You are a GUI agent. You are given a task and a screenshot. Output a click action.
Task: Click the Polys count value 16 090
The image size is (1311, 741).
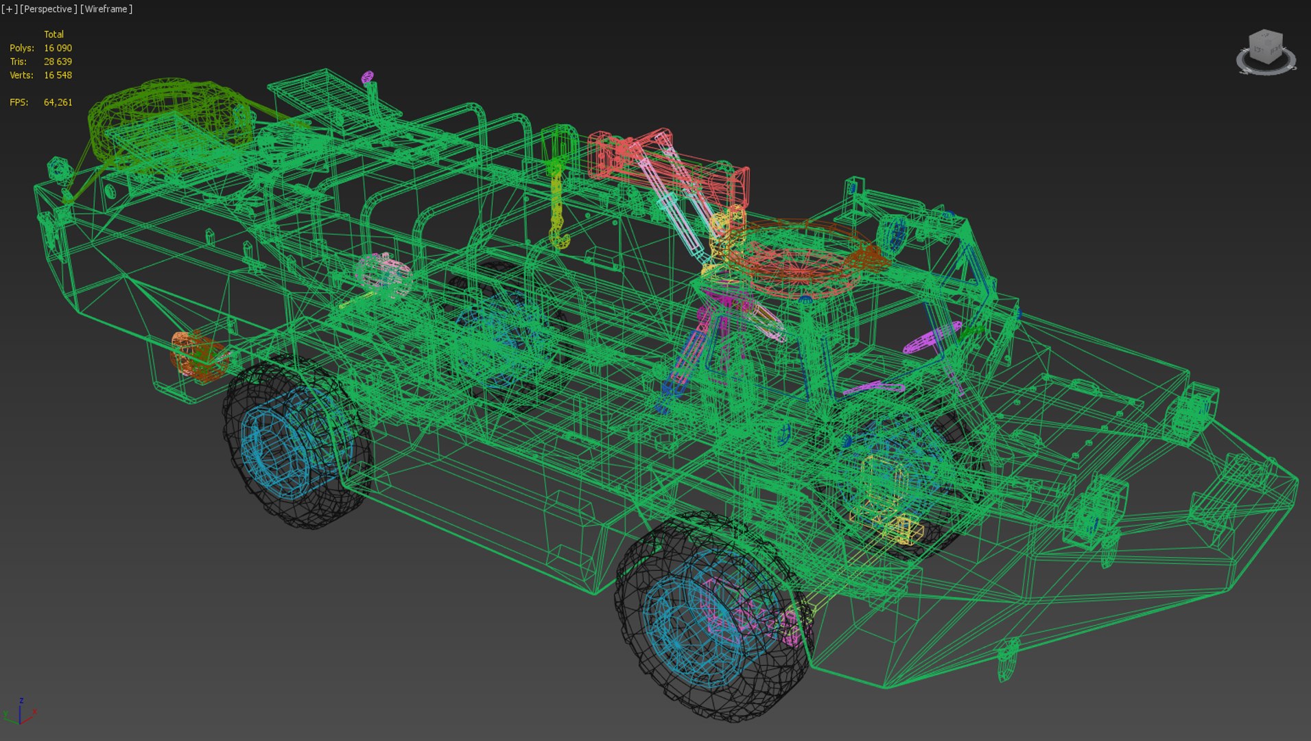tap(58, 48)
